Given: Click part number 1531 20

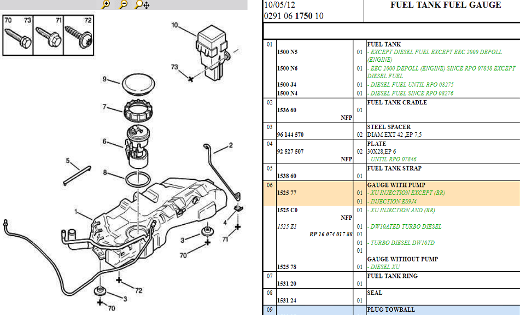Looking at the screenshot, I should point(287,284).
